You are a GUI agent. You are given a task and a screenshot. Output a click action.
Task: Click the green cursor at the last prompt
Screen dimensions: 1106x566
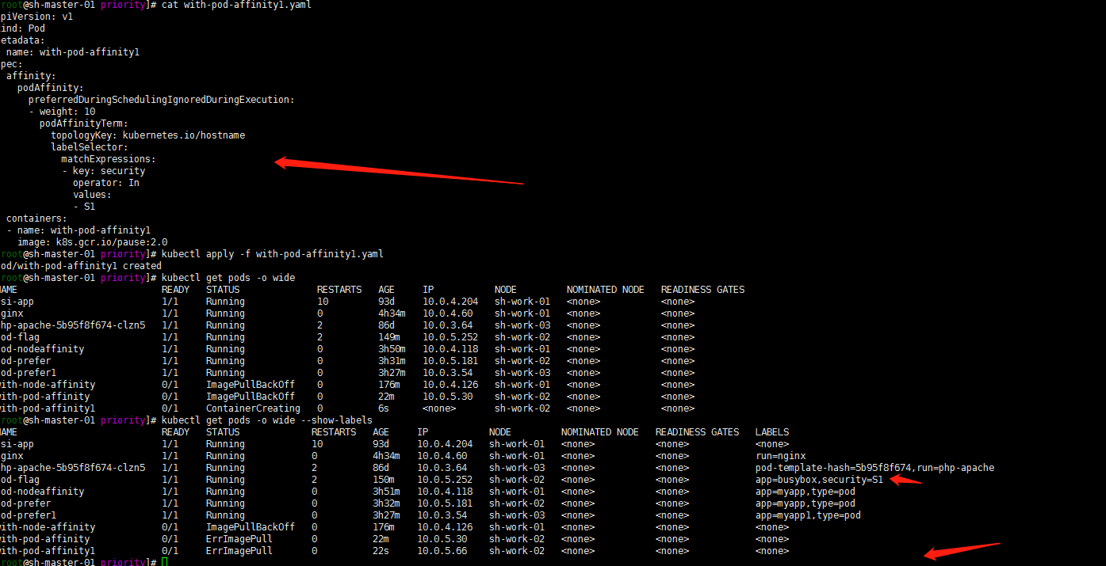164,562
